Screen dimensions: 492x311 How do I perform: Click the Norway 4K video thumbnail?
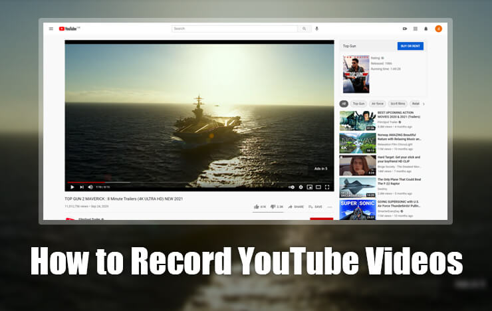click(x=358, y=143)
